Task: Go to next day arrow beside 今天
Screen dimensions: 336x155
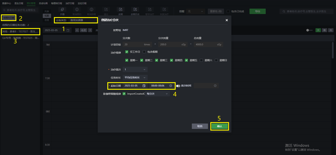Action: coord(90,30)
